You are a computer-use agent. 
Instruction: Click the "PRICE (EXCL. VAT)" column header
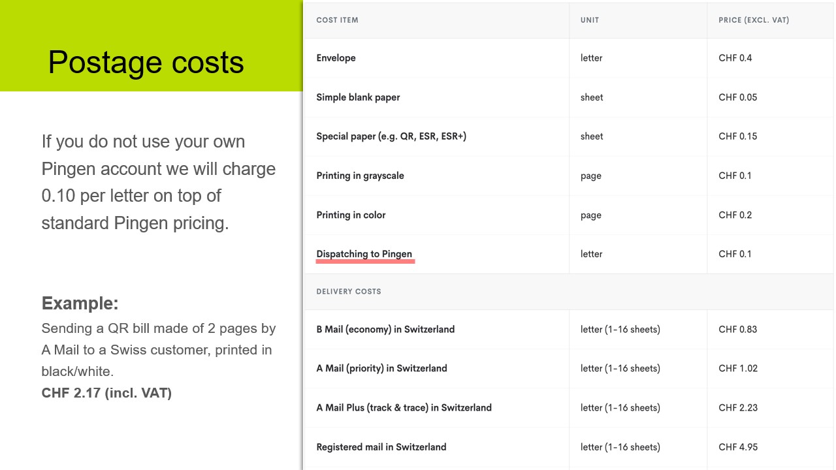click(753, 20)
